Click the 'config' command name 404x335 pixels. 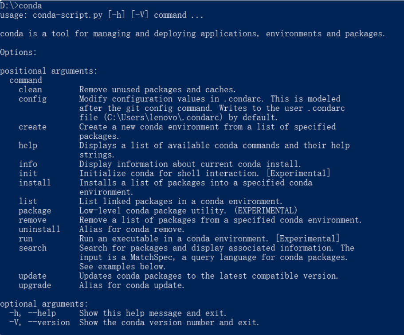pos(32,99)
